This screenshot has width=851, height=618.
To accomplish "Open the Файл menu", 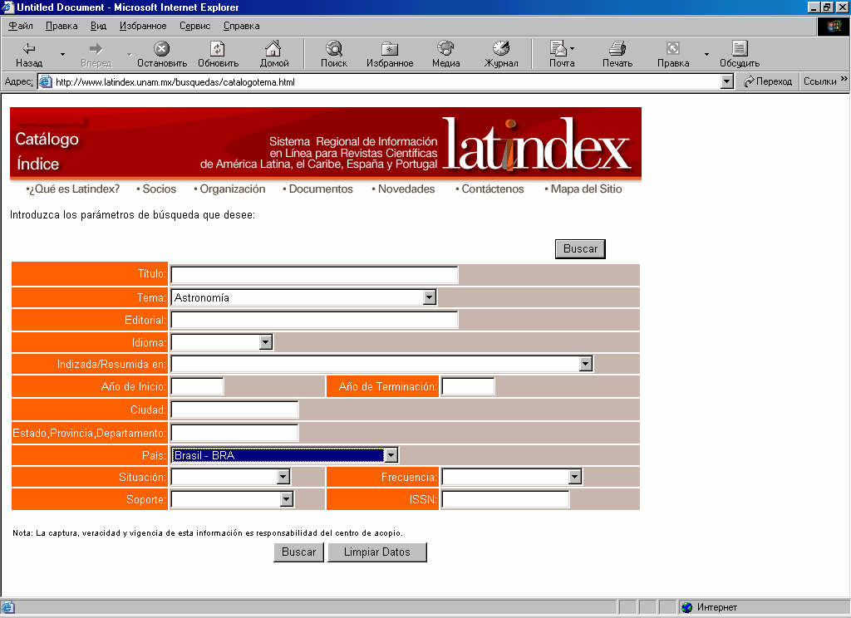I will [20, 26].
